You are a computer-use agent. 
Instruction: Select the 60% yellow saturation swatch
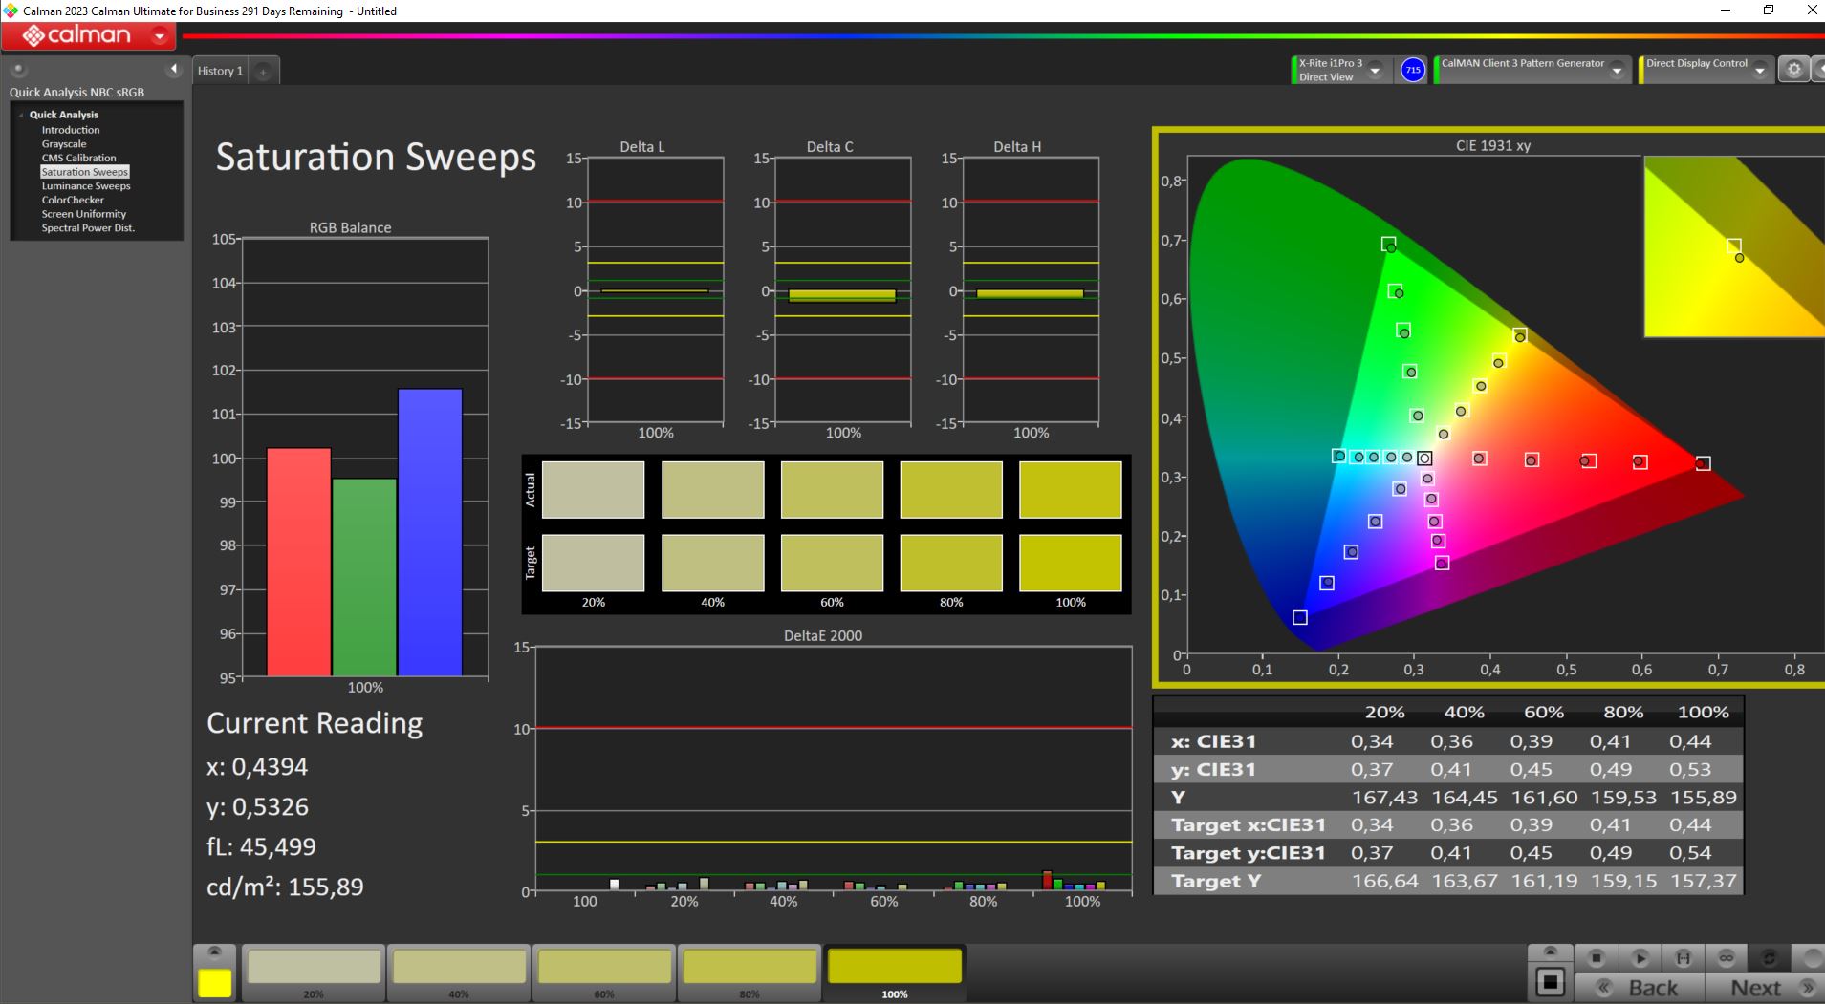tap(604, 972)
